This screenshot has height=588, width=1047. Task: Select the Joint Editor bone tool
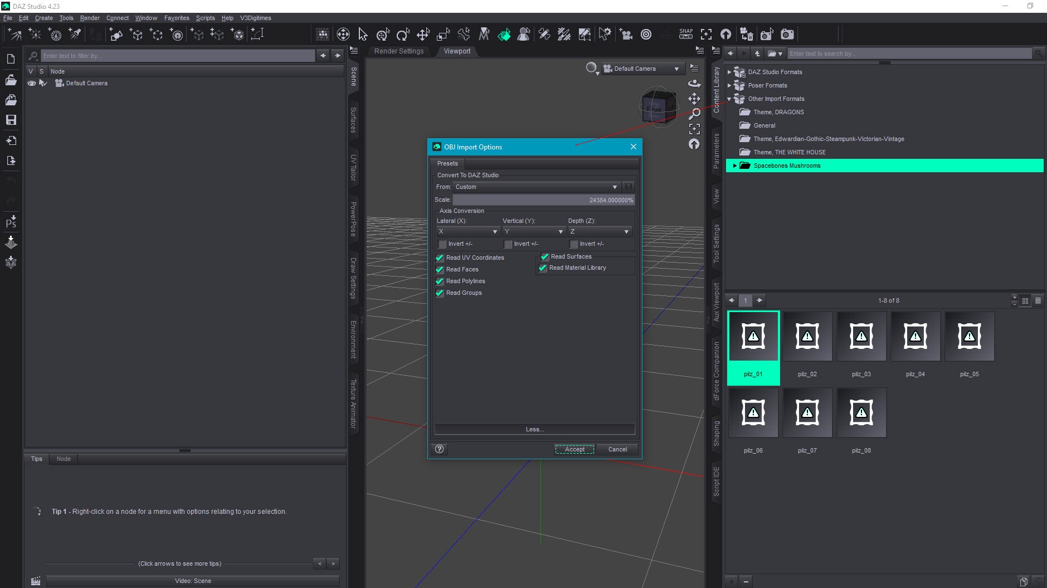click(x=463, y=35)
